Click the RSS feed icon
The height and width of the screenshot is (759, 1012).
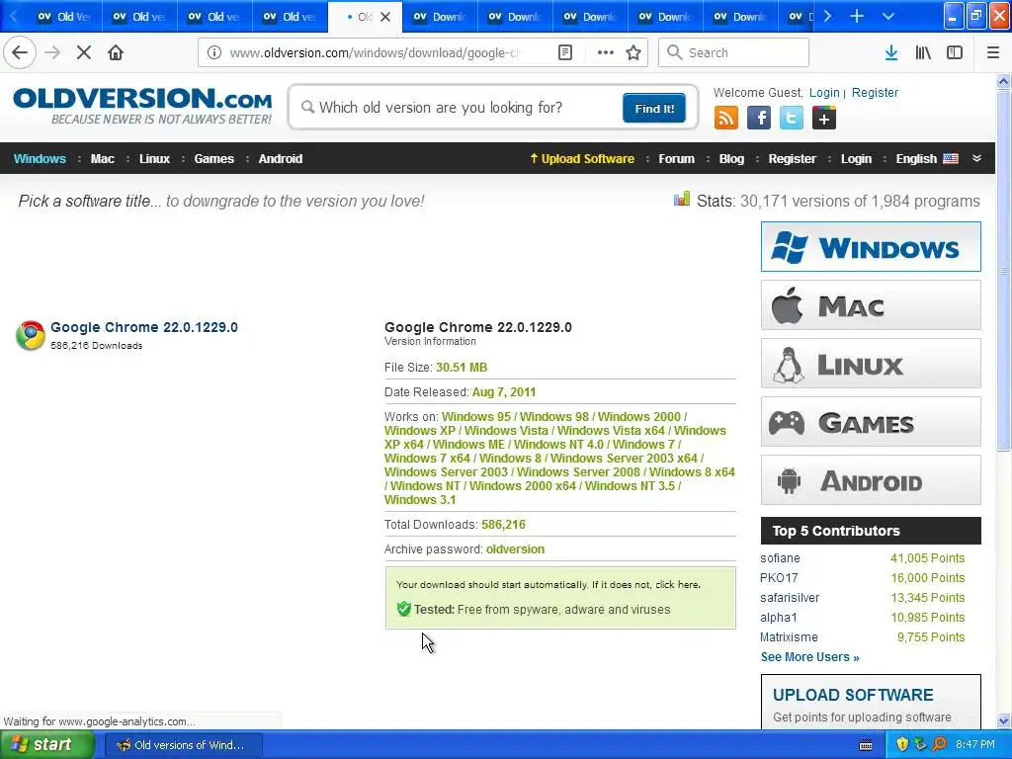[726, 119]
